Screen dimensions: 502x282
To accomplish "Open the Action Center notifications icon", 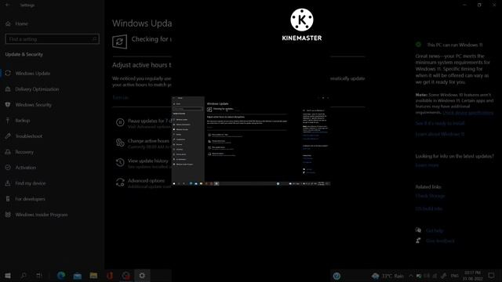I will (x=492, y=276).
